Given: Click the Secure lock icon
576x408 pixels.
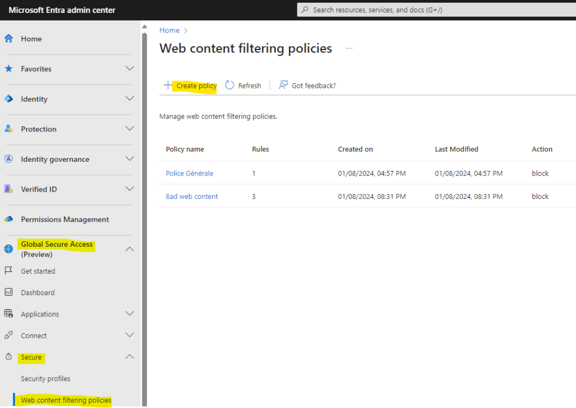Looking at the screenshot, I should tap(8, 356).
